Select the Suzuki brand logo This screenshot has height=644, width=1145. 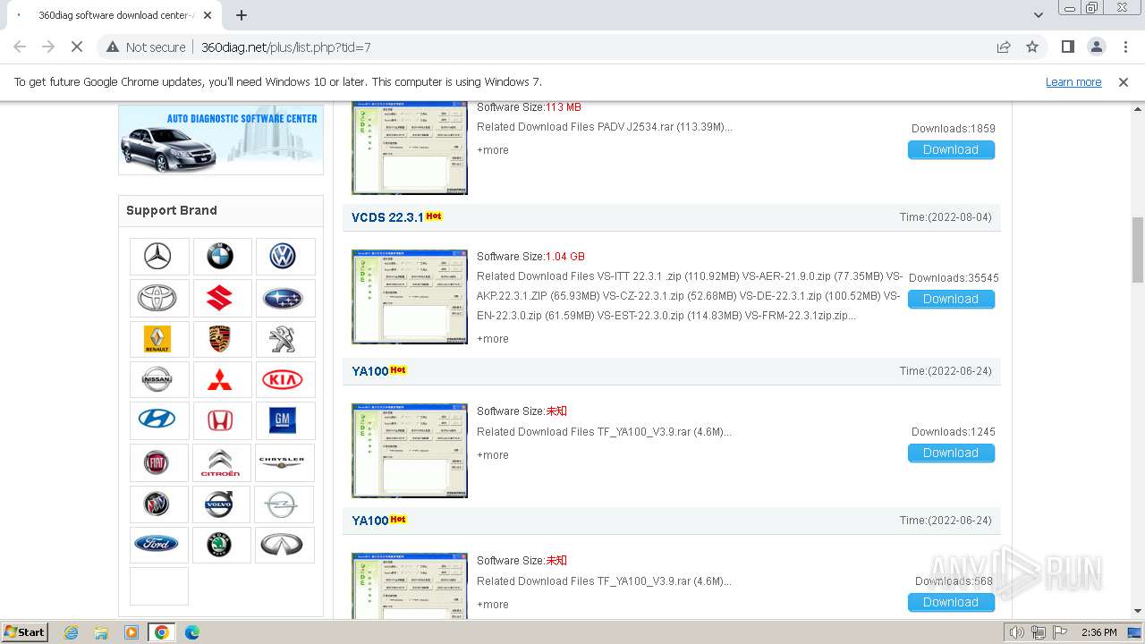coord(221,298)
